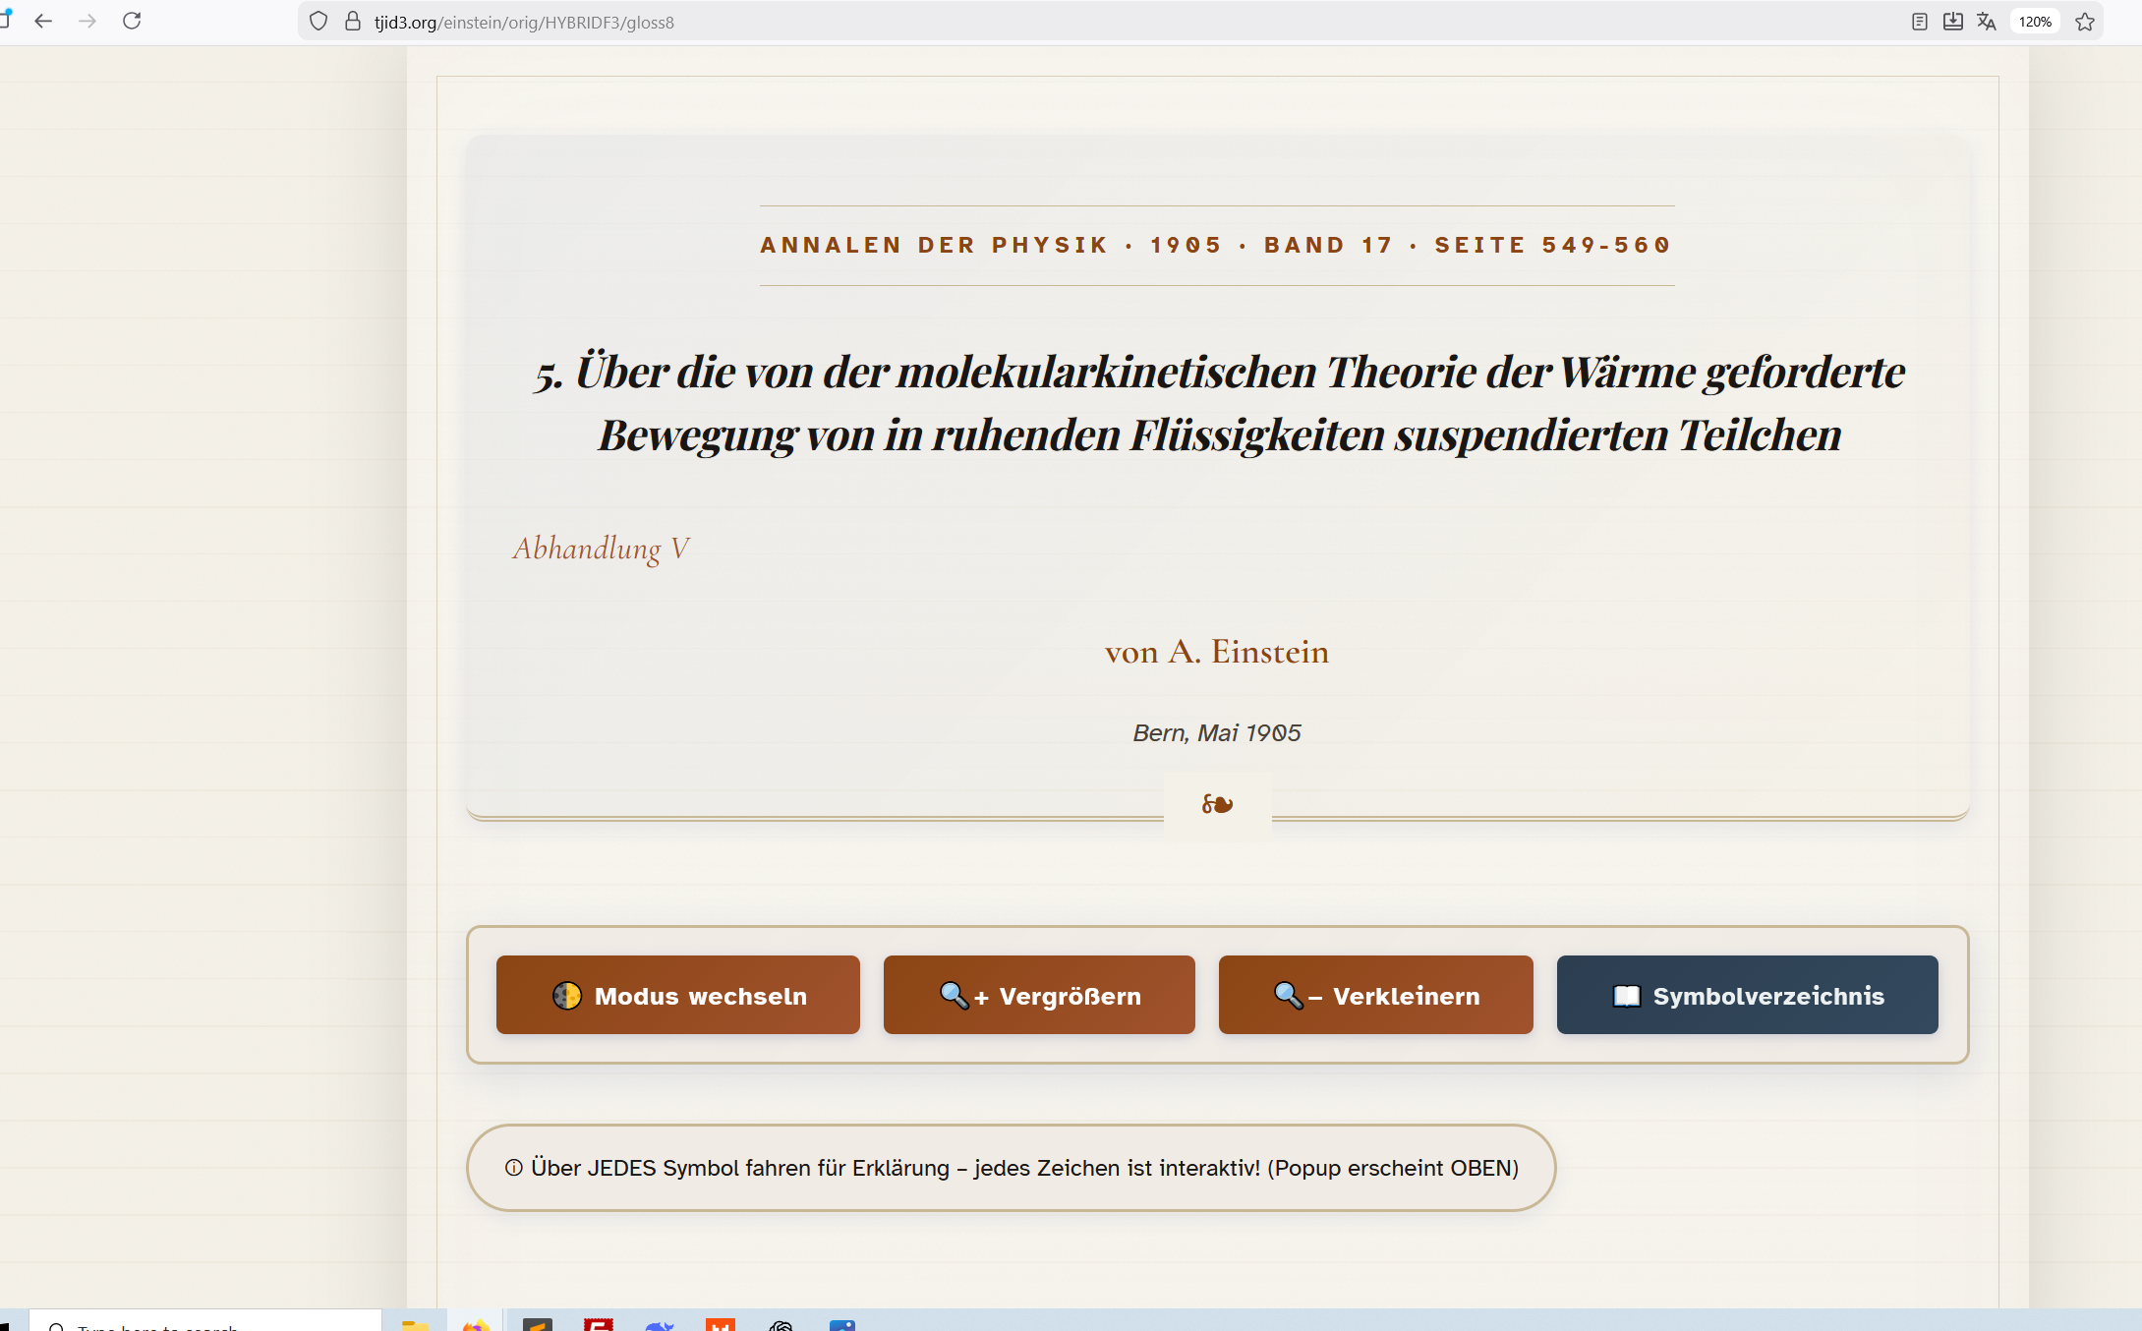The height and width of the screenshot is (1331, 2142).
Task: Translate the German page
Action: point(1986,21)
